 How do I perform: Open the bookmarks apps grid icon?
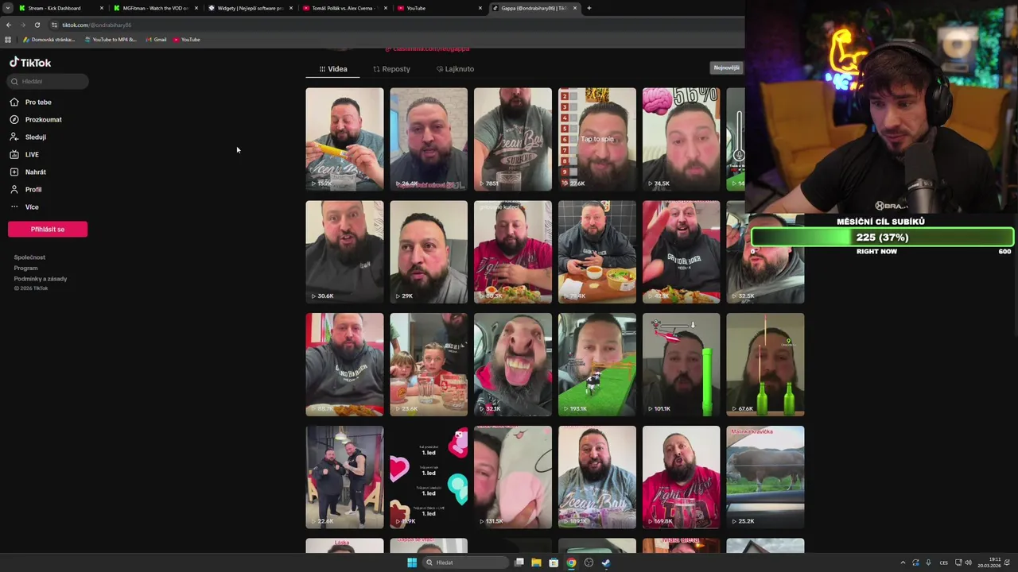click(x=8, y=39)
